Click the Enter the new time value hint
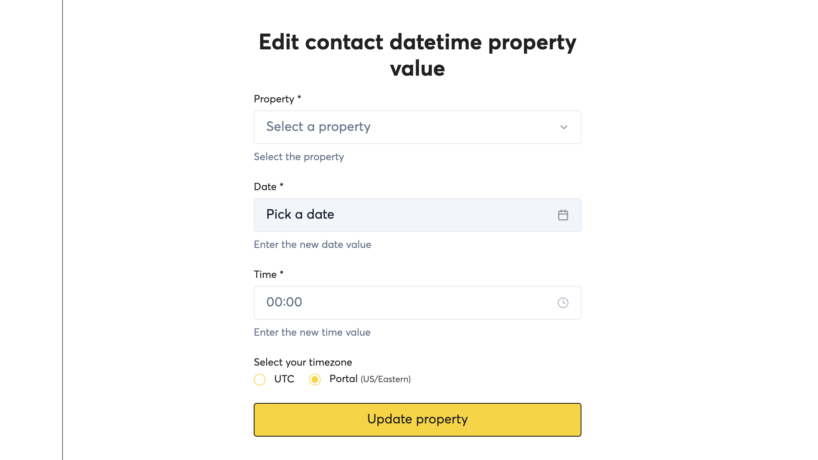The image size is (818, 460). coord(312,332)
